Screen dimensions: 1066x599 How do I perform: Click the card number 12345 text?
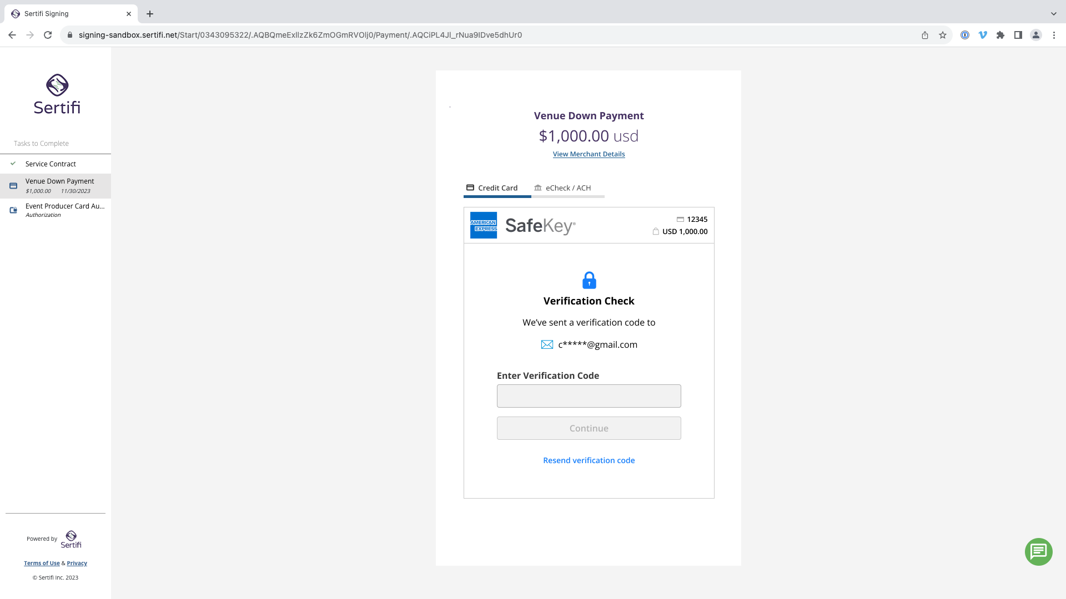tap(697, 220)
